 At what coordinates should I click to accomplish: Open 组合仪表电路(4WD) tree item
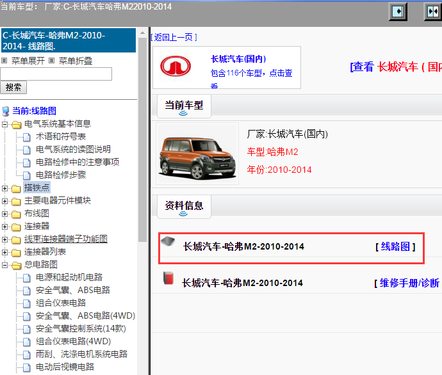tap(73, 342)
